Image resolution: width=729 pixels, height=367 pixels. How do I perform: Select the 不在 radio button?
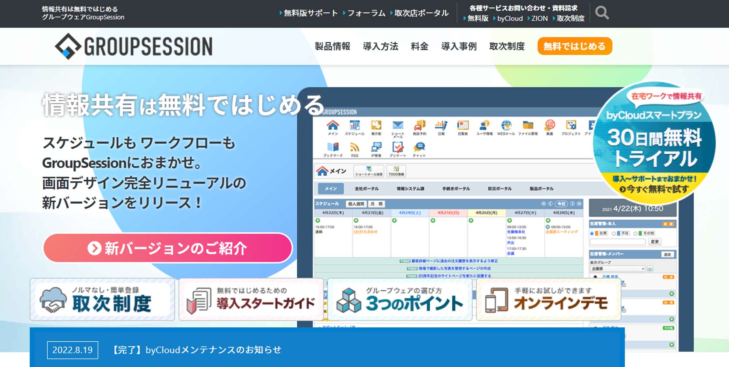click(x=614, y=233)
